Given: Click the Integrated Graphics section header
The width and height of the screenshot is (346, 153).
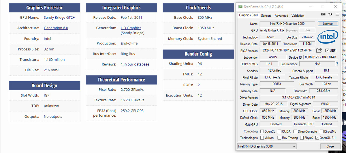Looking at the screenshot, I should pos(121,8).
